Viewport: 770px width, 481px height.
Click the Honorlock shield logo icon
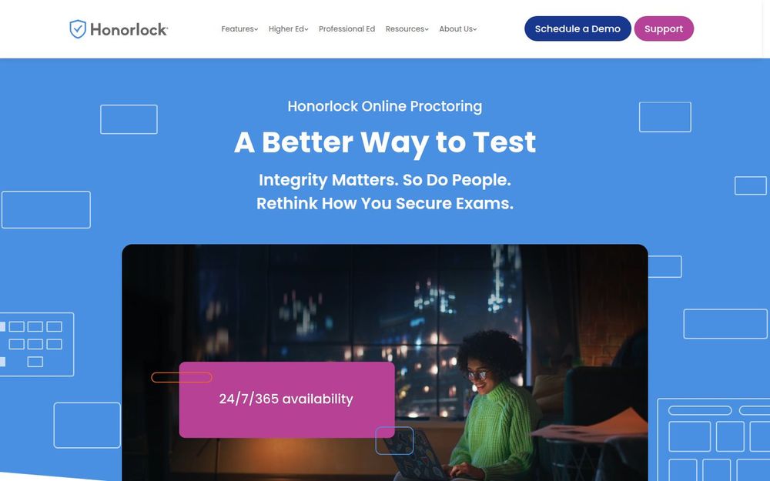[78, 29]
